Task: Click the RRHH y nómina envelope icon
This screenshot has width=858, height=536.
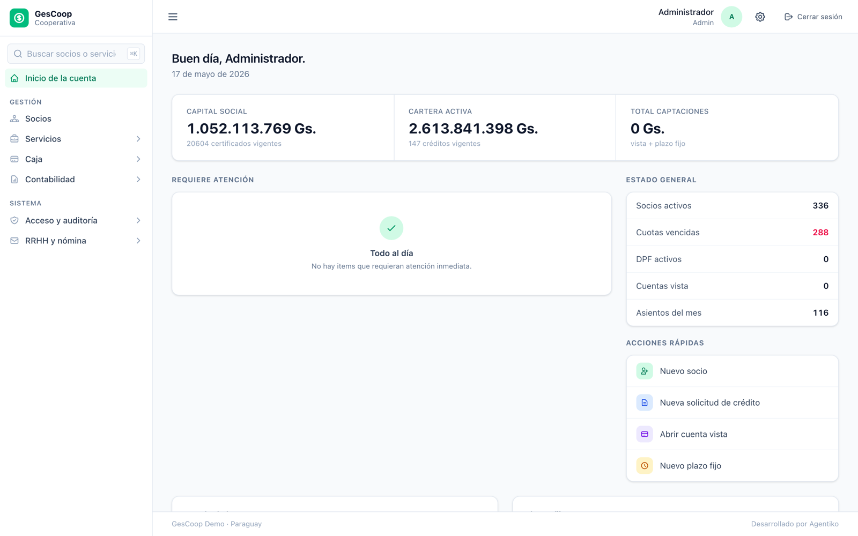Action: tap(14, 241)
